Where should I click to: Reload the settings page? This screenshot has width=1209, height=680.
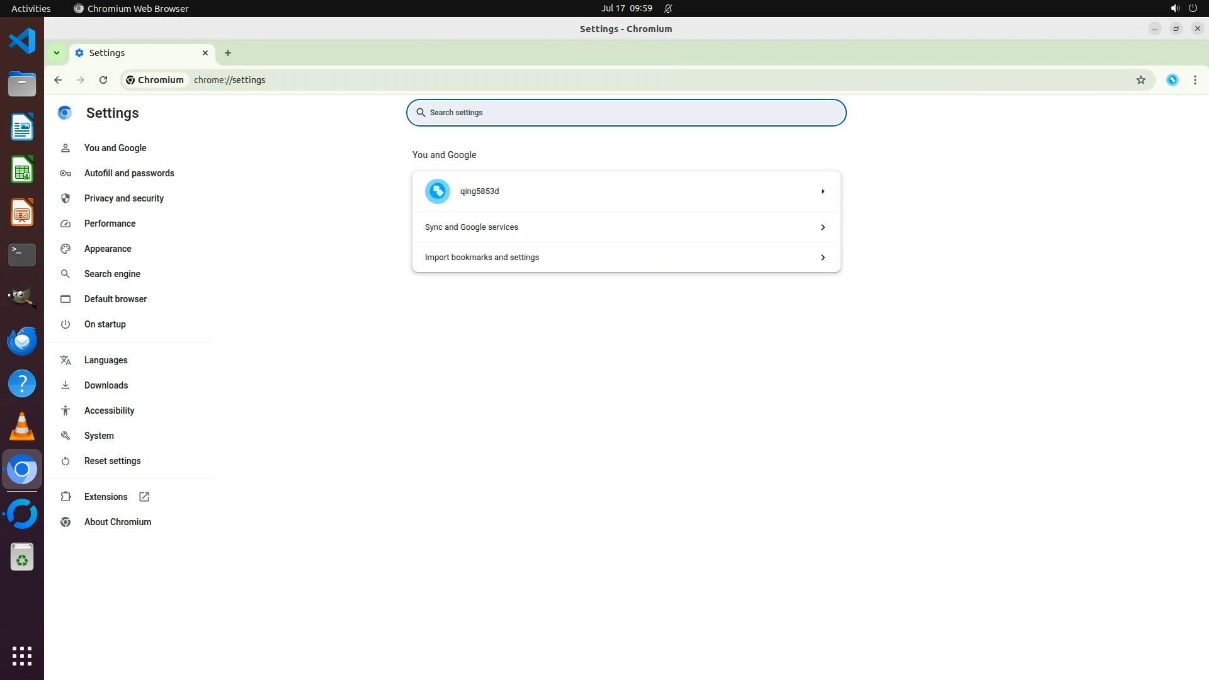[x=103, y=80]
